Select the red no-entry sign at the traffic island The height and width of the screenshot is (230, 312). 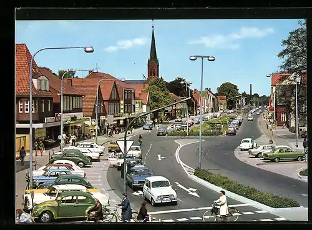(x=172, y=126)
